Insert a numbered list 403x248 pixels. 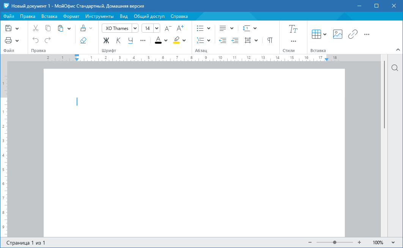[x=200, y=40]
